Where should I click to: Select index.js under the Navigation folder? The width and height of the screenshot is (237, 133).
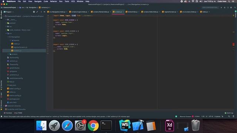[16, 44]
